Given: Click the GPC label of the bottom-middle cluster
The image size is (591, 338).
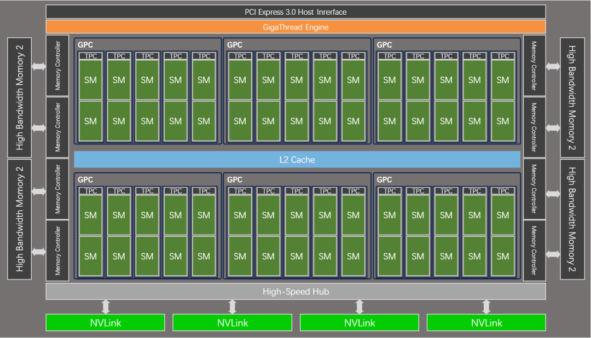Looking at the screenshot, I should pyautogui.click(x=234, y=180).
